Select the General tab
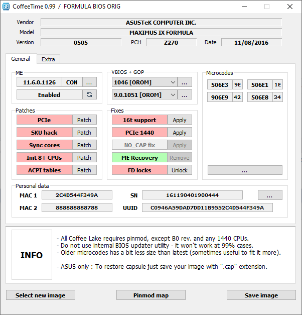The image size is (302, 315). 21,59
